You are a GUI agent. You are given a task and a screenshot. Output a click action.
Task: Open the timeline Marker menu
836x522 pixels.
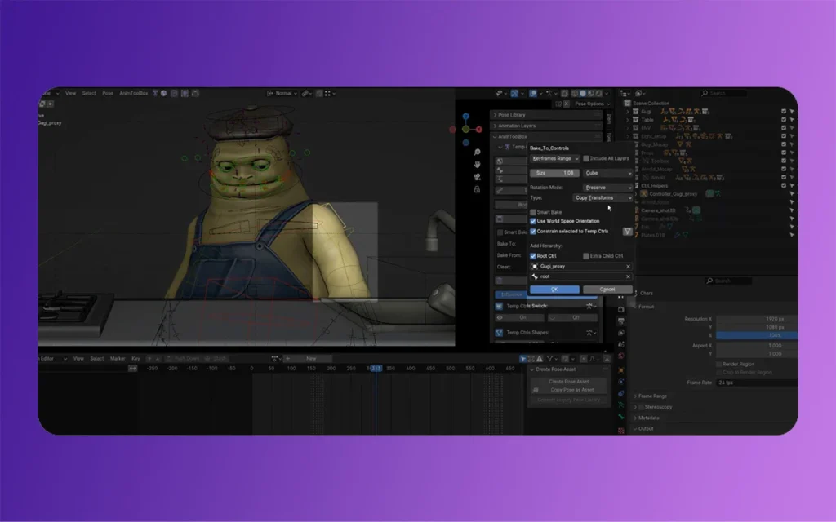(118, 359)
